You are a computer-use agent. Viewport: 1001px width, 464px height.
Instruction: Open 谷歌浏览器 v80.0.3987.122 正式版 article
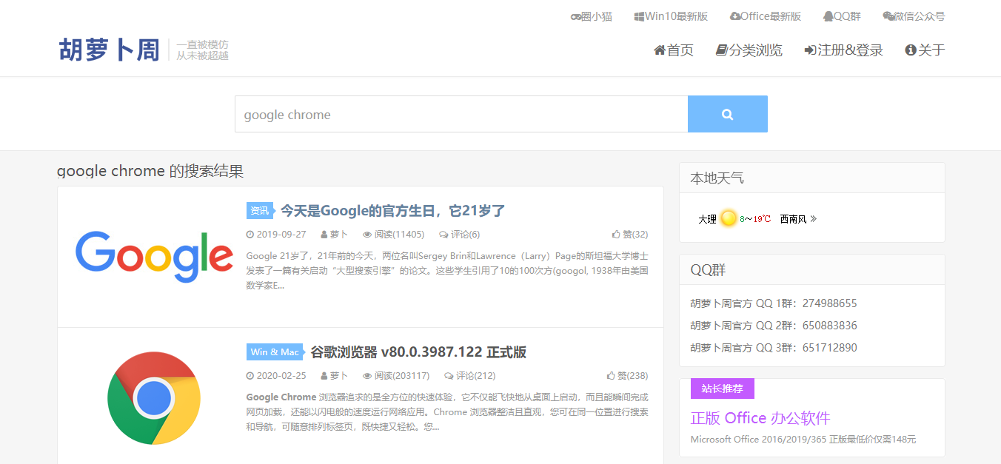tap(418, 352)
